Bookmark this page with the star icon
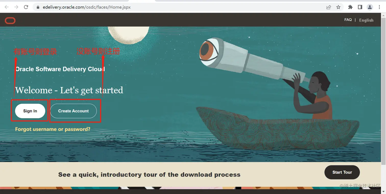386x194 pixels. [x=339, y=7]
